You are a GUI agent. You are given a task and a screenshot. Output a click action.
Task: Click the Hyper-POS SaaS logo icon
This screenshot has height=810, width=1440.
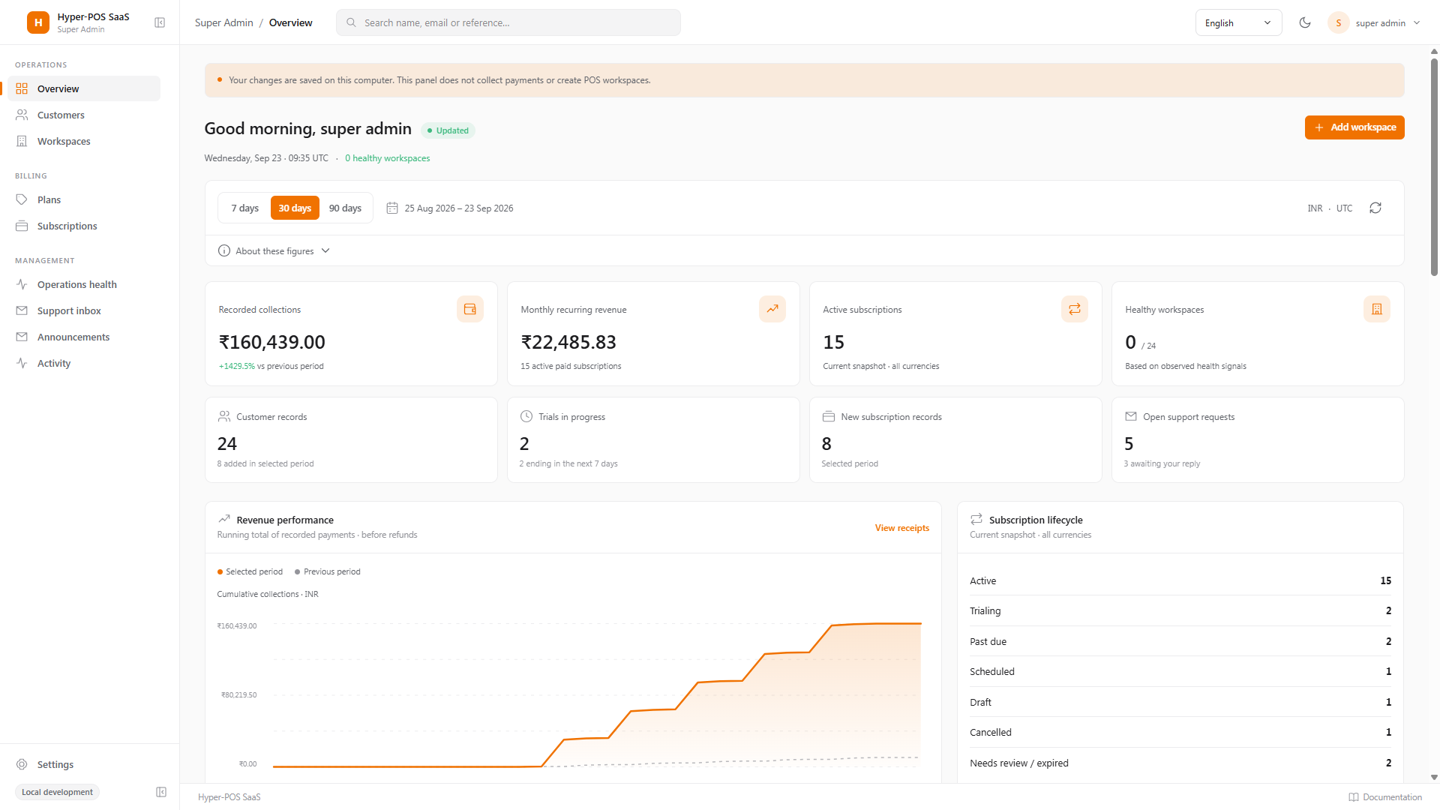pos(38,22)
